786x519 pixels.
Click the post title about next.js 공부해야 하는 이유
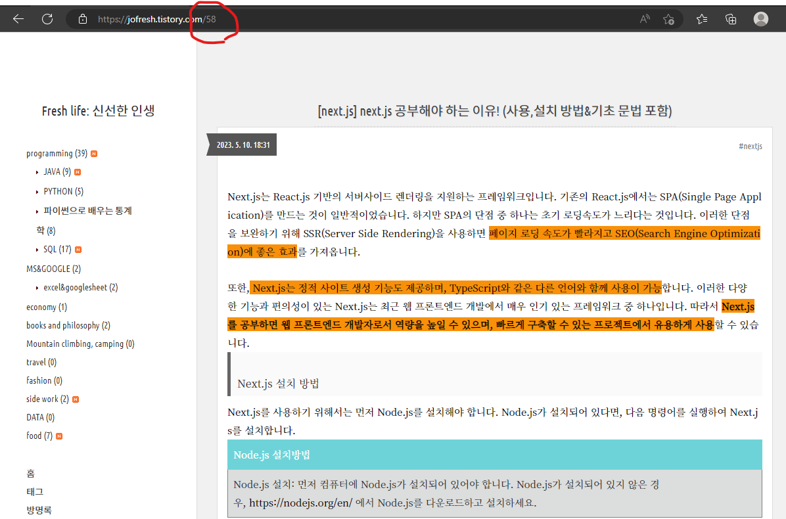click(495, 111)
